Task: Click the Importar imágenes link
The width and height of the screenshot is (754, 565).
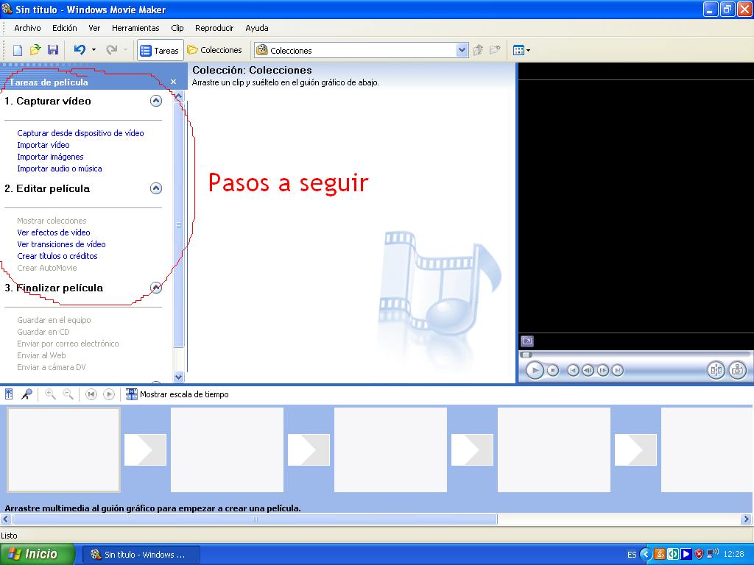Action: click(50, 157)
